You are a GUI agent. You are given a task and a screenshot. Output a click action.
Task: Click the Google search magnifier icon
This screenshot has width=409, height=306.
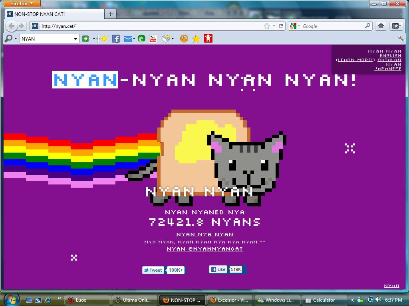pyautogui.click(x=368, y=26)
